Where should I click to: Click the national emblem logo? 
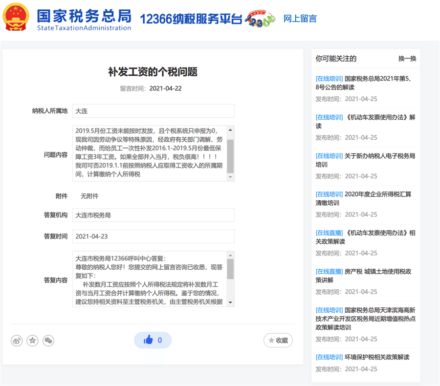16,19
